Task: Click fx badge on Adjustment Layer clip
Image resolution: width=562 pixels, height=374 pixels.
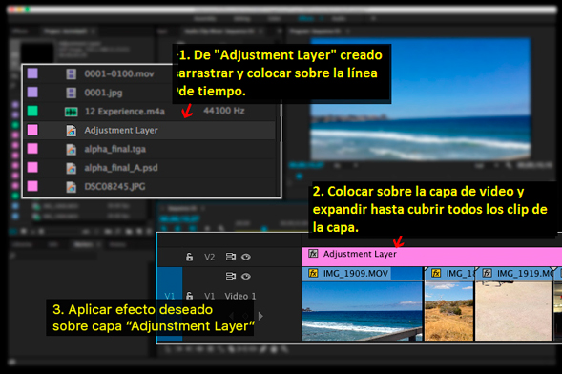Action: pos(313,254)
